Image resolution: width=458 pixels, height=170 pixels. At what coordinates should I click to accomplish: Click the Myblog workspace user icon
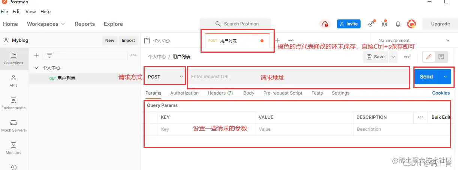tap(6, 40)
